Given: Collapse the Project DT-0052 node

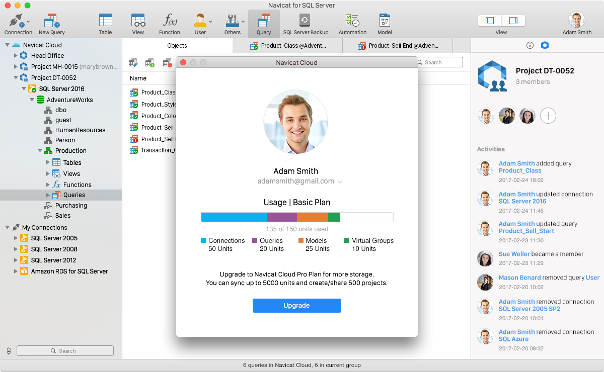Looking at the screenshot, I should 16,78.
